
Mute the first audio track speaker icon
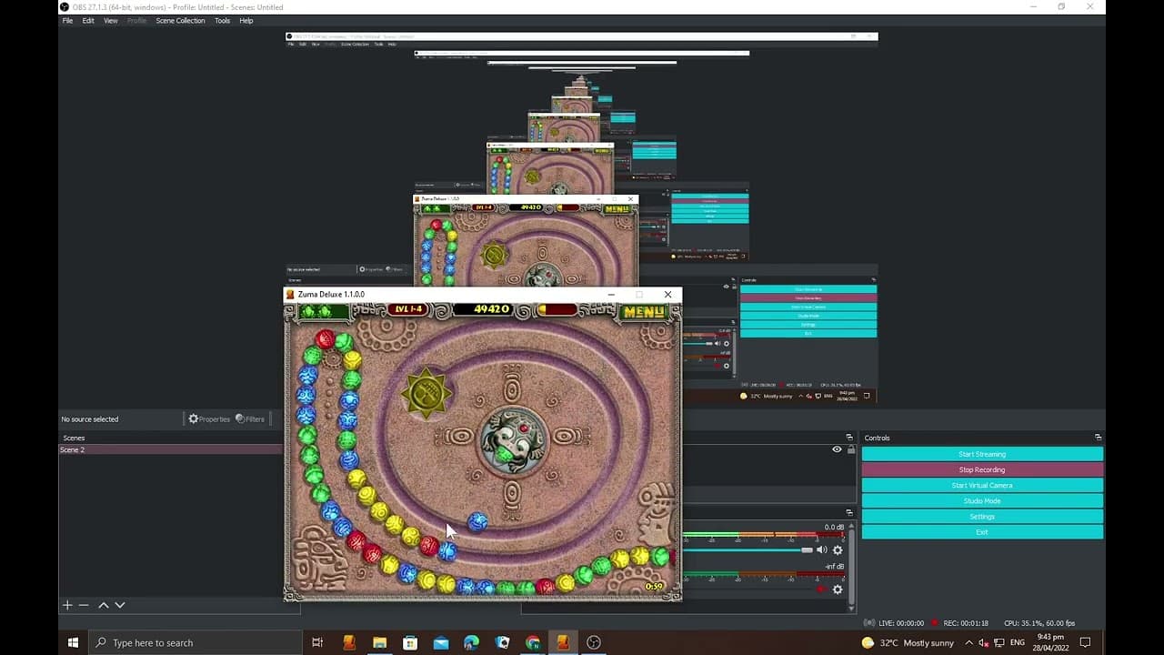click(822, 549)
